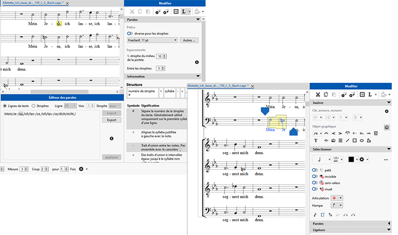Click the Export button in lyrics editor

pos(112,120)
